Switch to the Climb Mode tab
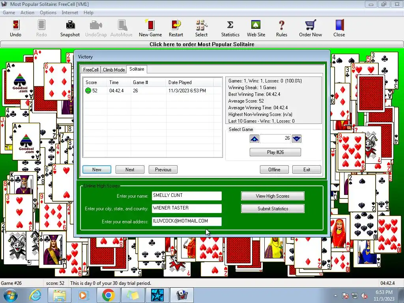 click(114, 70)
